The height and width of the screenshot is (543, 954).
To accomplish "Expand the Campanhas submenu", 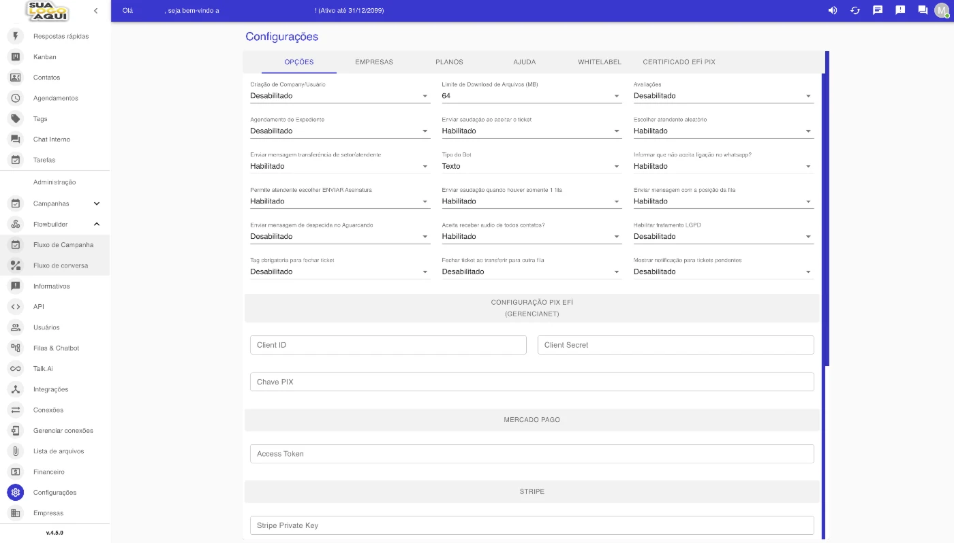I will (x=96, y=203).
